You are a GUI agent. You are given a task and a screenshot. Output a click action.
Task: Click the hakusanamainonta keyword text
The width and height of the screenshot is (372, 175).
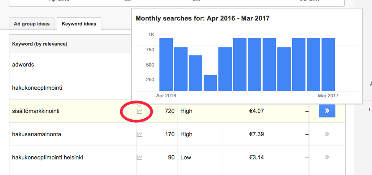point(37,134)
